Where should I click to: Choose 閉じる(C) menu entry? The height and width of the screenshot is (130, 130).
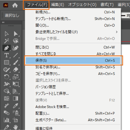(73, 47)
